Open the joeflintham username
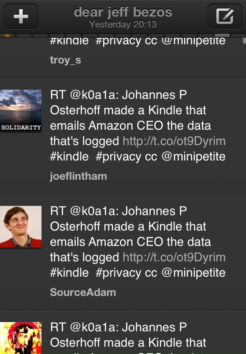 [x=78, y=176]
